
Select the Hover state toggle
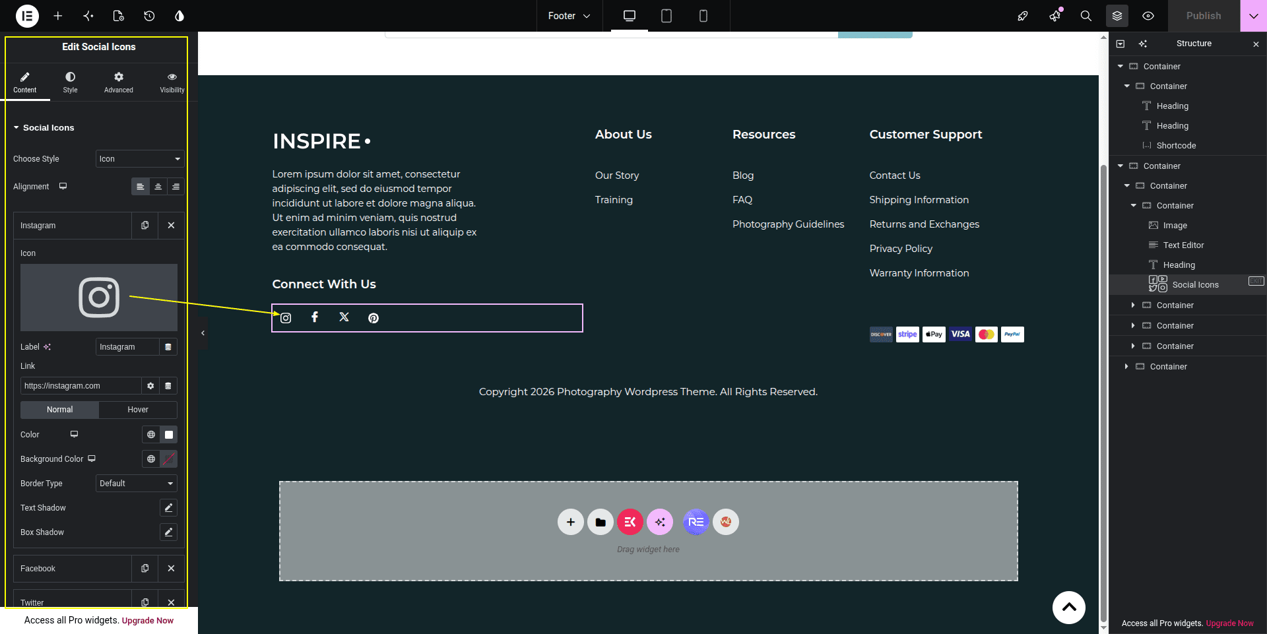point(138,410)
